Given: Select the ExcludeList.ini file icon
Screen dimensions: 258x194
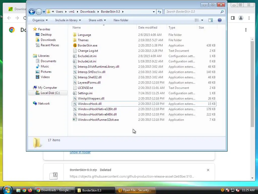Looking at the screenshot, I should [x=75, y=56].
